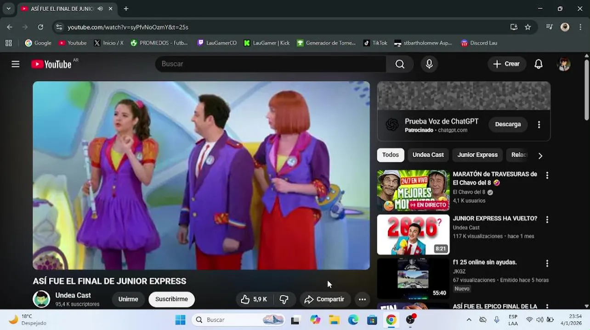Viewport: 590px width, 330px height.
Task: Open the bookmarks bar apps grid
Action: click(x=8, y=43)
